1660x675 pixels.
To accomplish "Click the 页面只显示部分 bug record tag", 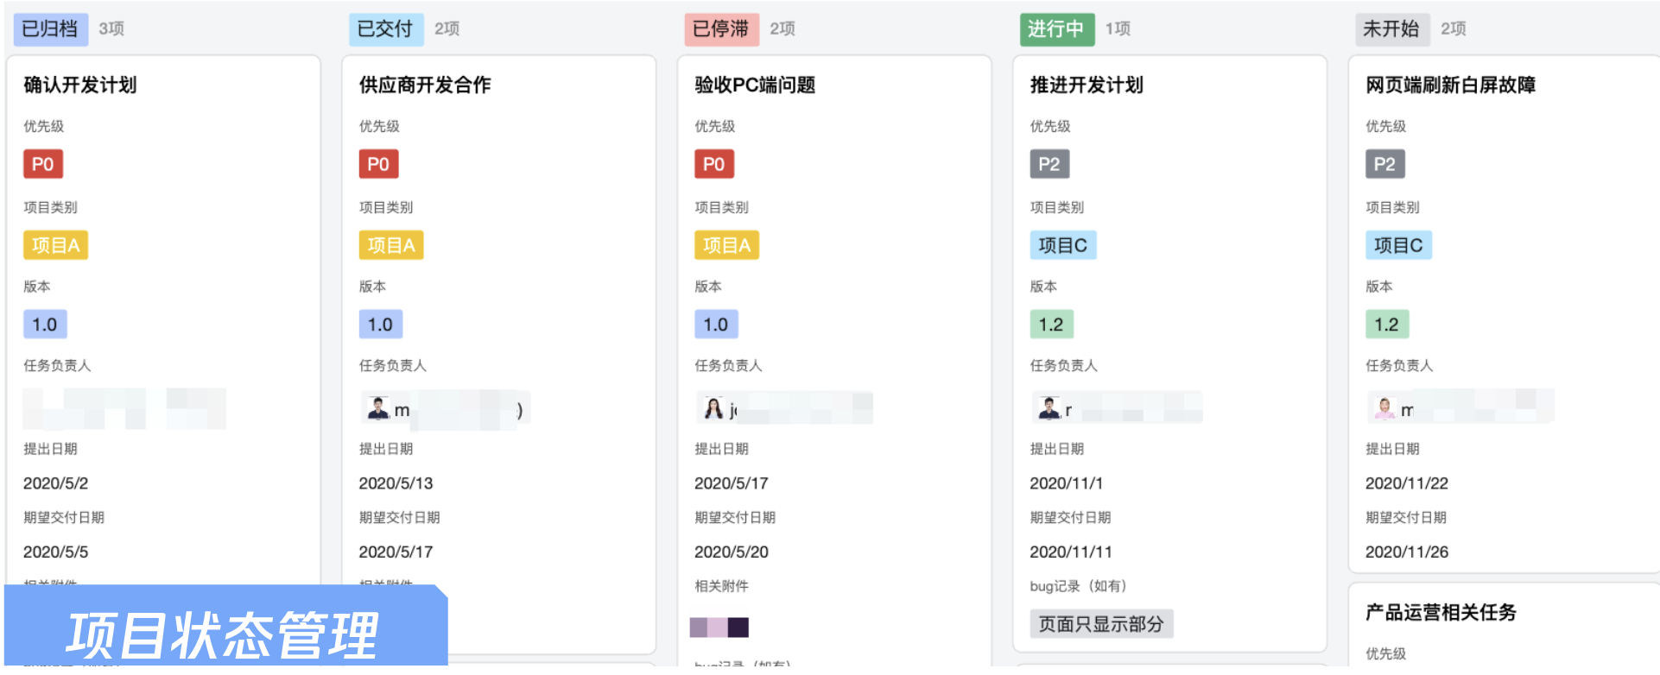I will (x=1100, y=624).
